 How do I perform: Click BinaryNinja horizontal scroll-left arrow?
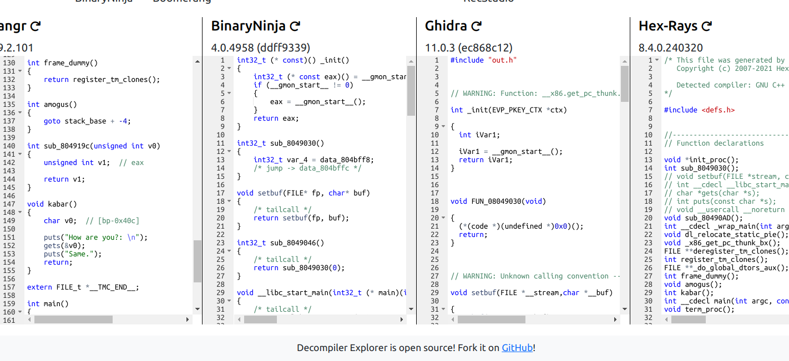point(239,319)
